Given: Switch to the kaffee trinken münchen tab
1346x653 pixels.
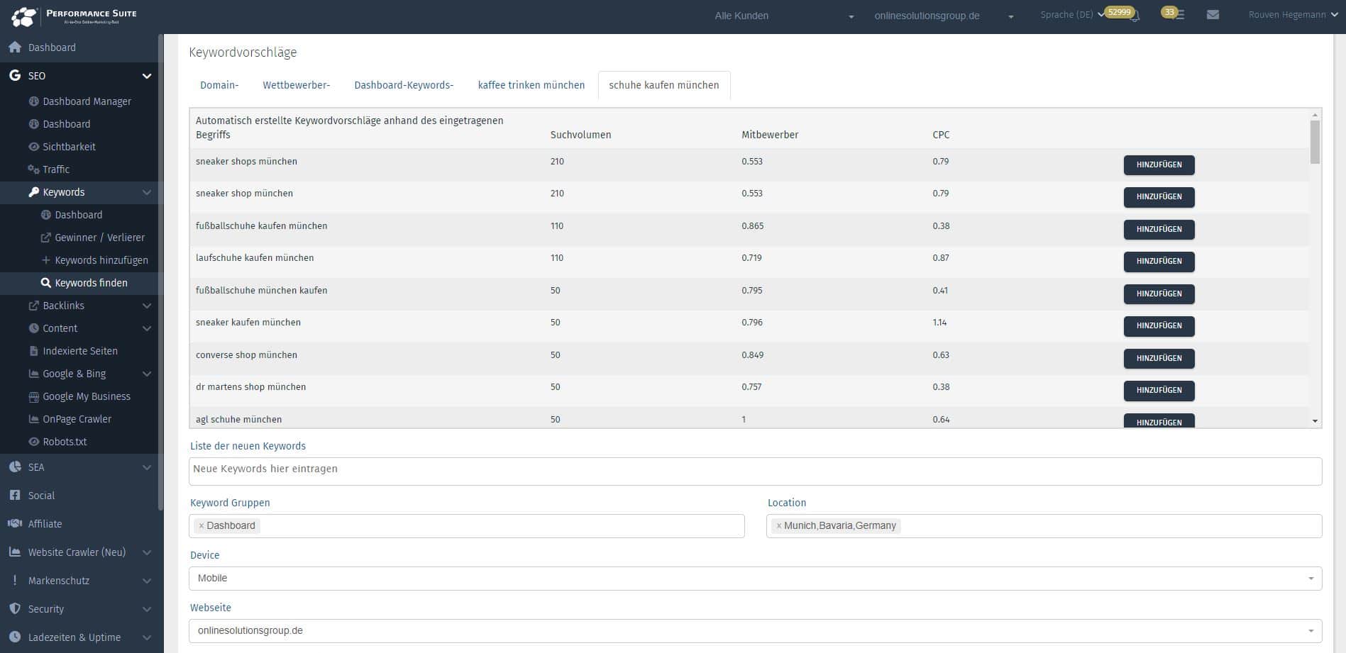Looking at the screenshot, I should 531,85.
